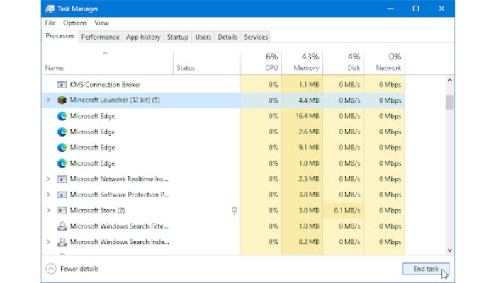
Task: Click the Microsoft Store app icon
Action: click(x=62, y=210)
